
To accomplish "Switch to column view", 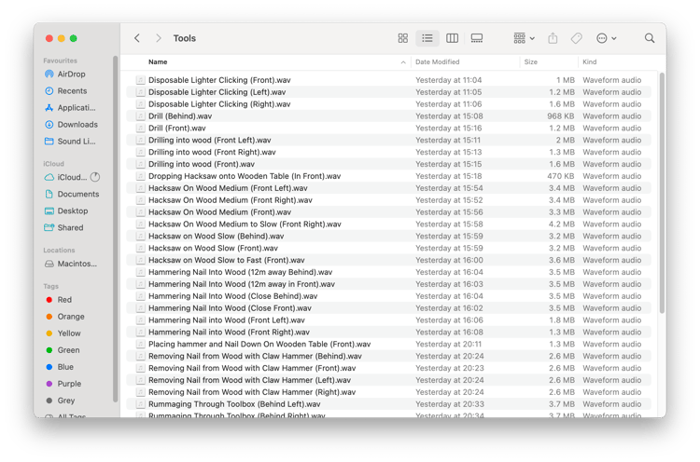I will coord(452,38).
